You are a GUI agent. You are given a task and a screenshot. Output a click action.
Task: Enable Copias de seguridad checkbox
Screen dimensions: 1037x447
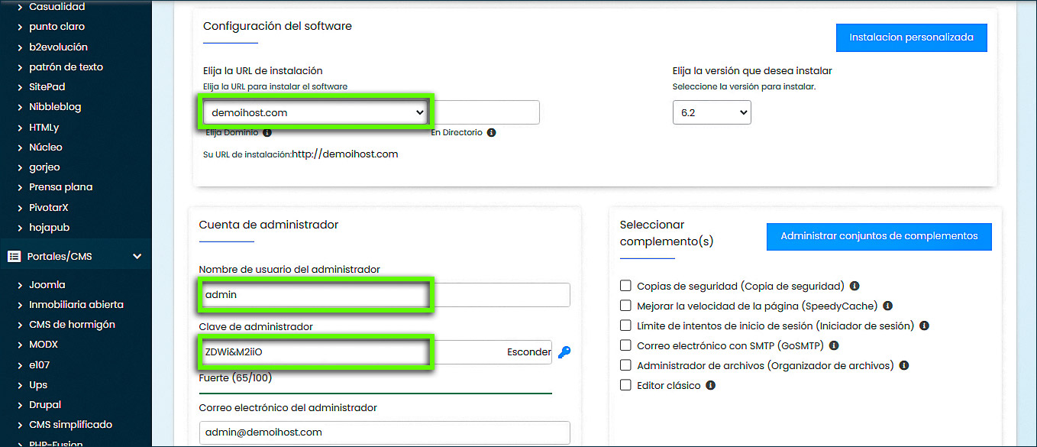[625, 286]
